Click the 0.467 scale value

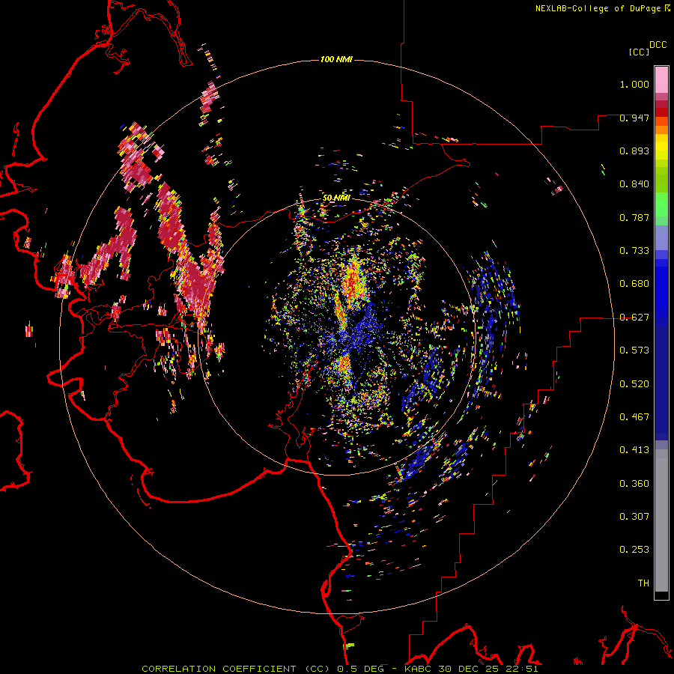coord(634,417)
